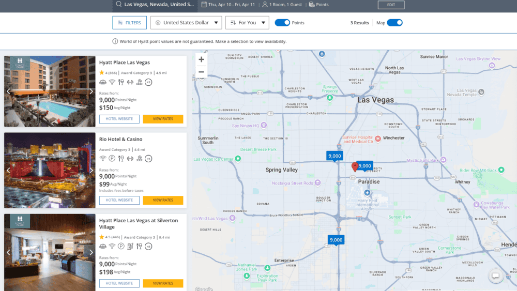The height and width of the screenshot is (291, 517).
Task: Open Hyatt Place Las Vegas at Silverton Village title
Action: (x=139, y=224)
